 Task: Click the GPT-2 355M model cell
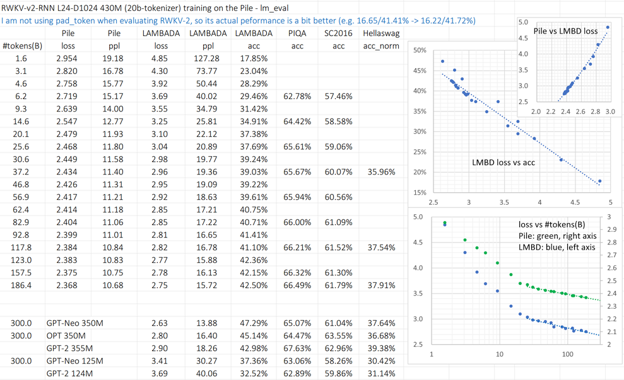click(x=73, y=348)
